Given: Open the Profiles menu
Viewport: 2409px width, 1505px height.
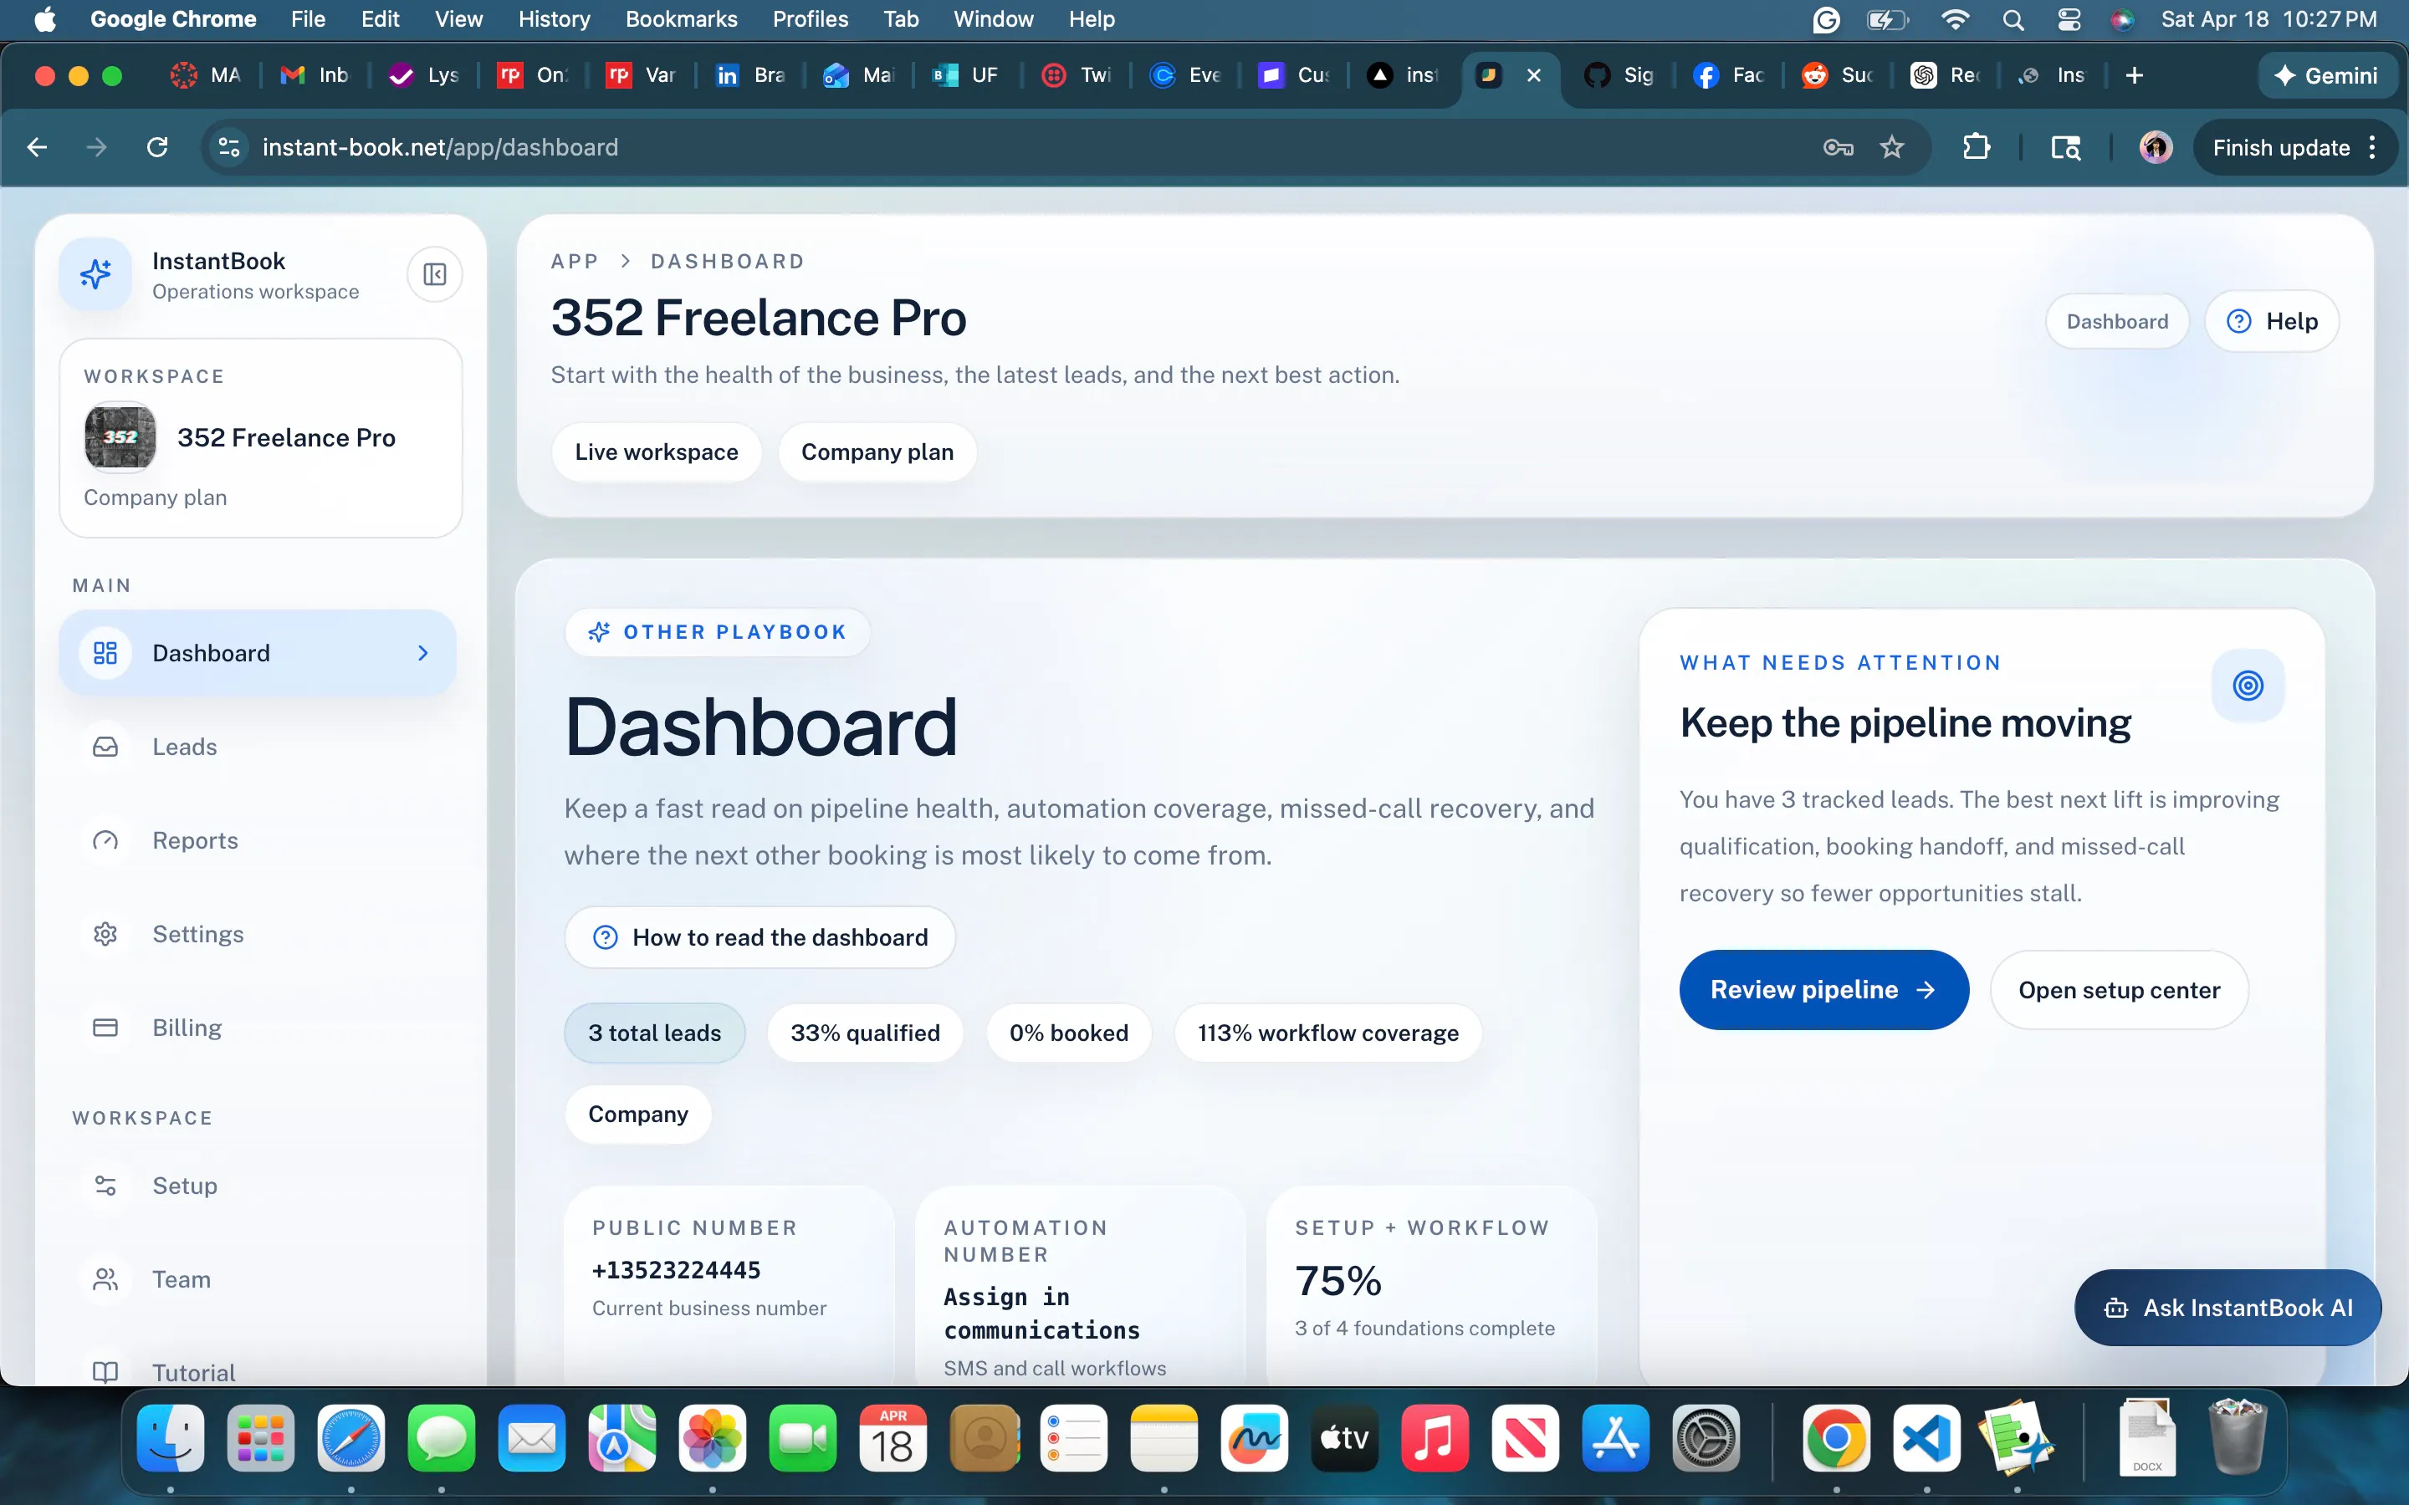Looking at the screenshot, I should pos(811,19).
